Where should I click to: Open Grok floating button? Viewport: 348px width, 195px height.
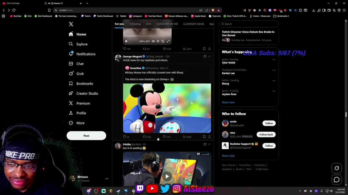coord(337,168)
